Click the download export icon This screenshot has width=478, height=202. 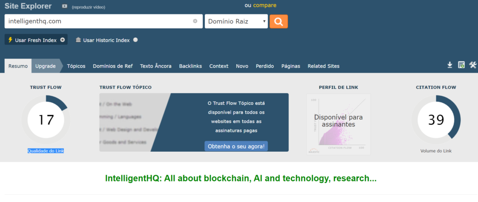click(x=450, y=65)
